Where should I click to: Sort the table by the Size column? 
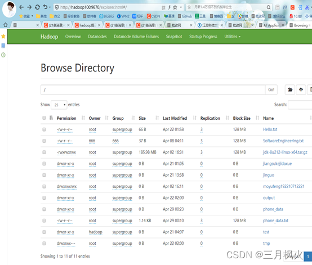pyautogui.click(x=142, y=118)
